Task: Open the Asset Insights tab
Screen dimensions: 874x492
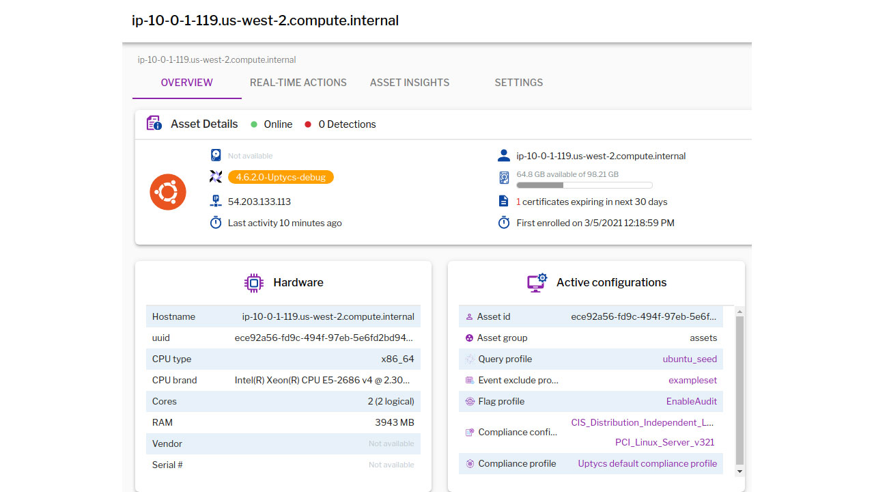Action: coord(410,83)
